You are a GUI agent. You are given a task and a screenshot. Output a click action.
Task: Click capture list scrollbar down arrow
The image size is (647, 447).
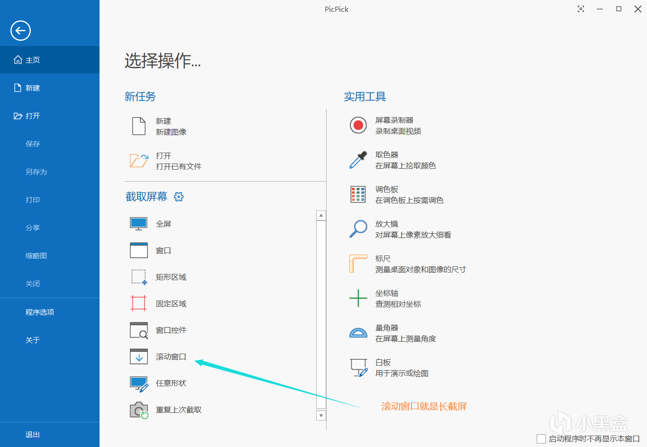321,416
